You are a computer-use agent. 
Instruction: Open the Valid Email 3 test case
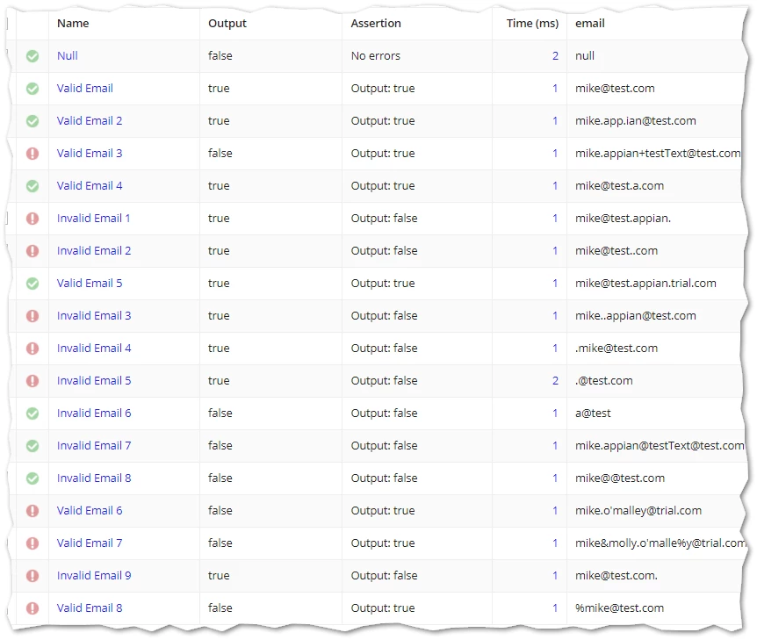pyautogui.click(x=90, y=153)
